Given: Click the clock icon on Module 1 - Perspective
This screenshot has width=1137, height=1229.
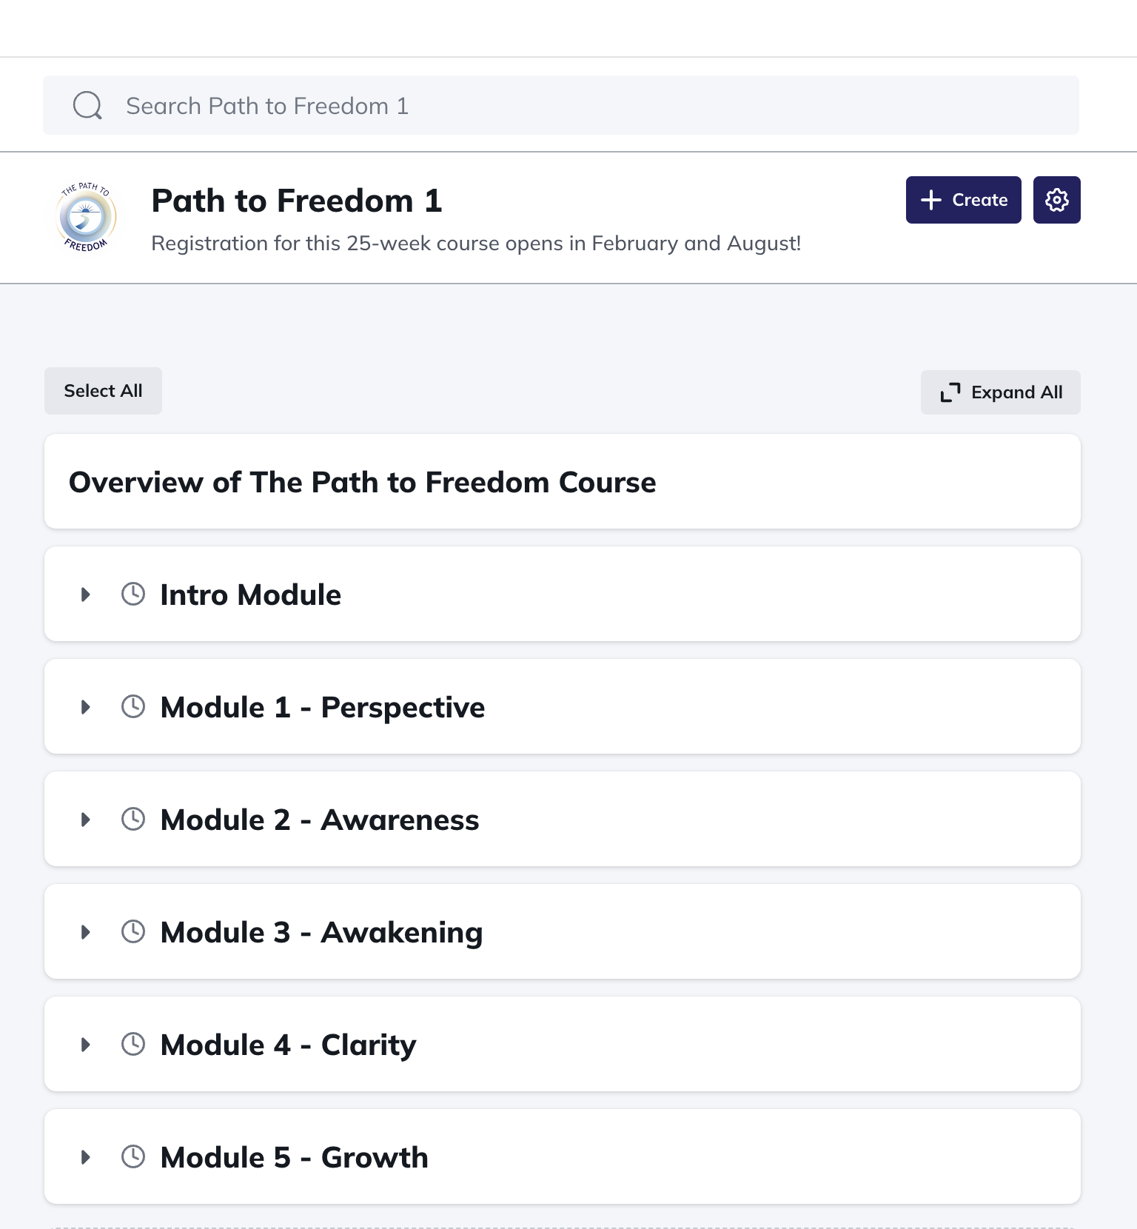Looking at the screenshot, I should pyautogui.click(x=133, y=706).
